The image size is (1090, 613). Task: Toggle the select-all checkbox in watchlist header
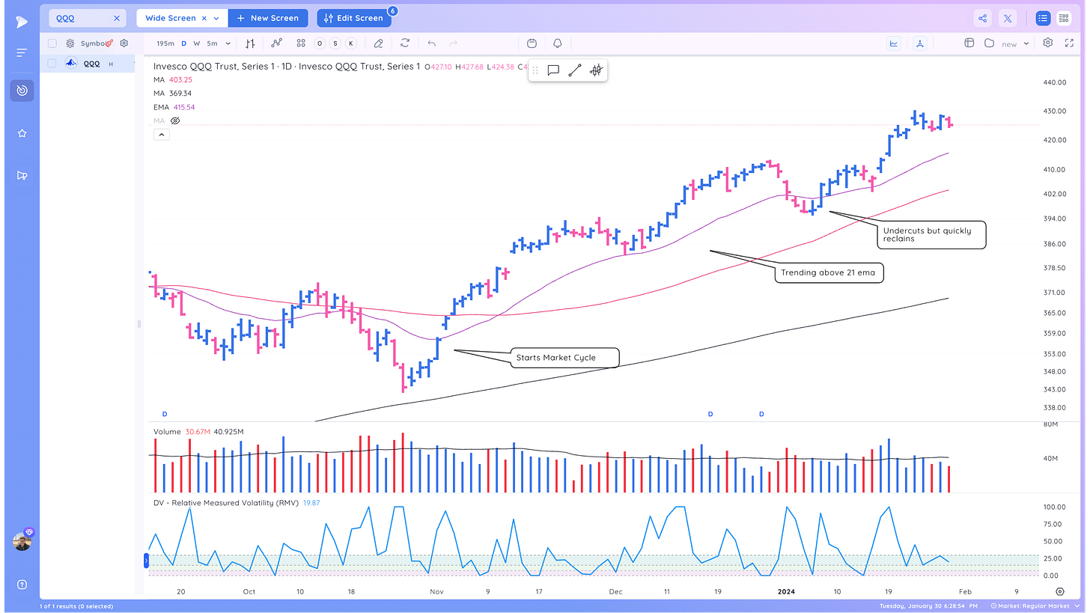click(x=52, y=43)
